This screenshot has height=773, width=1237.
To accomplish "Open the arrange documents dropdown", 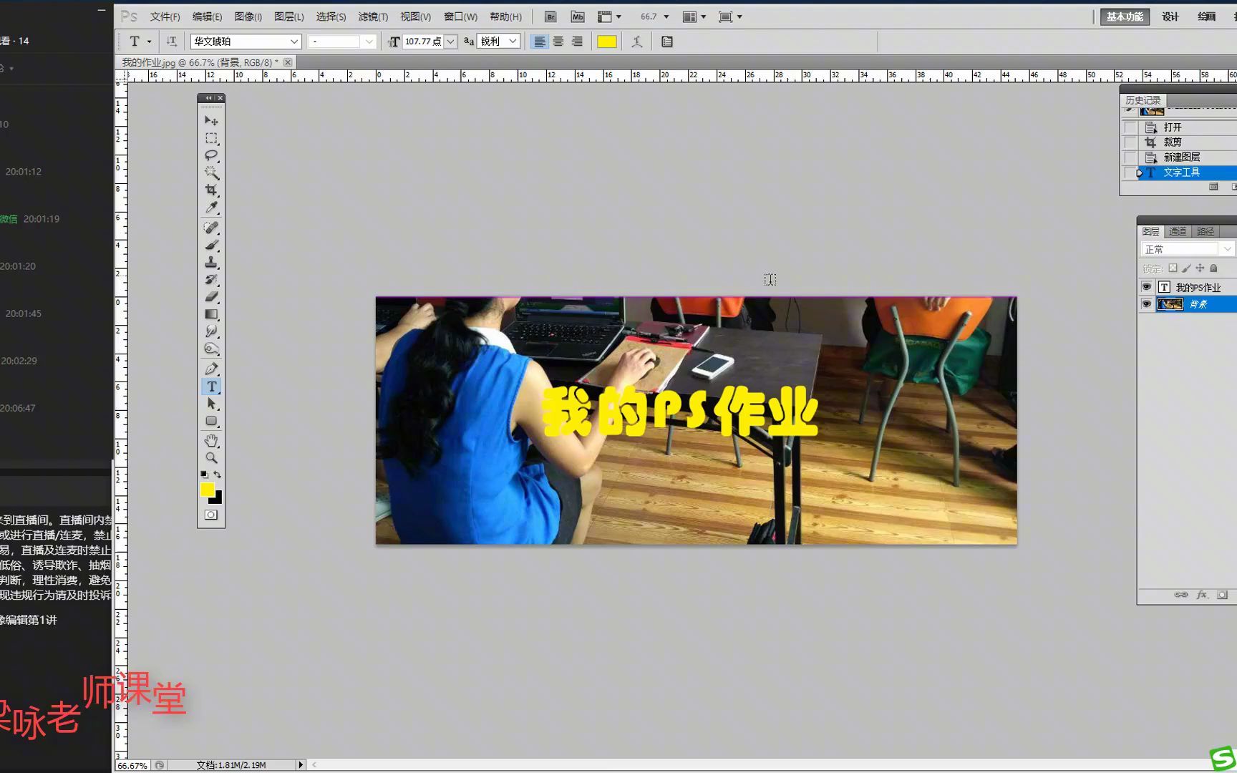I will [694, 16].
